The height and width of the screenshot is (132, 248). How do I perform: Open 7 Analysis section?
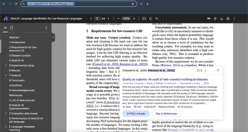(15, 75)
